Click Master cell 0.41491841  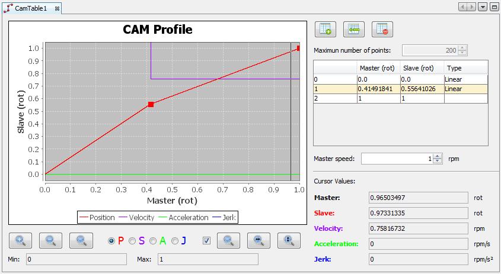(x=379, y=89)
